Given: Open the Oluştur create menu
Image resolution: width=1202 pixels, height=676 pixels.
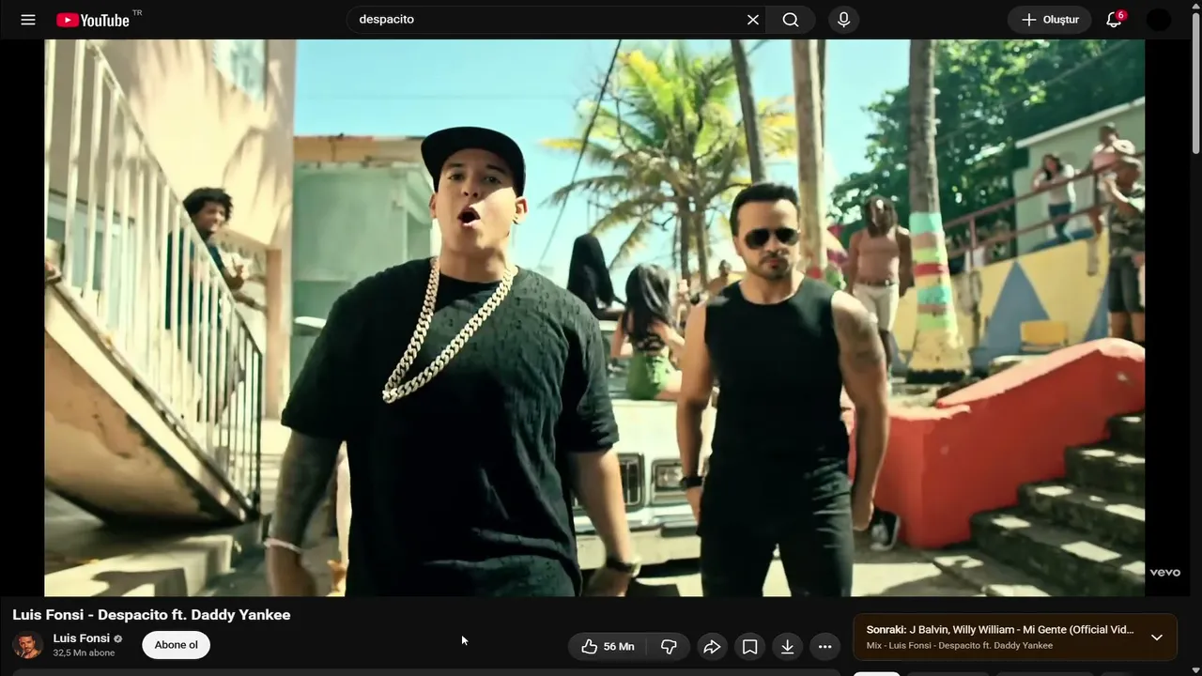Looking at the screenshot, I should point(1050,20).
